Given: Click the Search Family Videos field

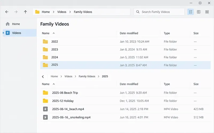Looking at the screenshot, I should point(159,12).
